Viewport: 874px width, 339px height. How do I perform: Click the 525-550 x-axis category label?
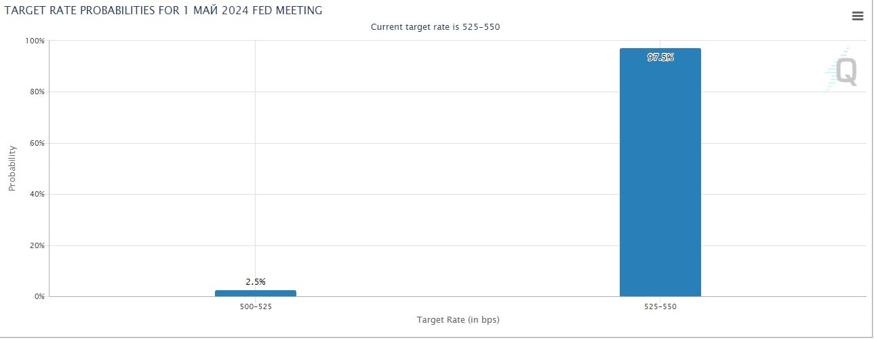(660, 306)
